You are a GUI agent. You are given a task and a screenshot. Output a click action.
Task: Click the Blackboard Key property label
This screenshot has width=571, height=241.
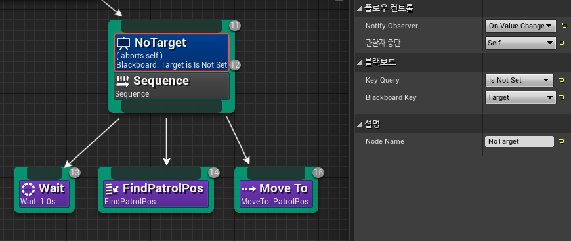(x=391, y=97)
